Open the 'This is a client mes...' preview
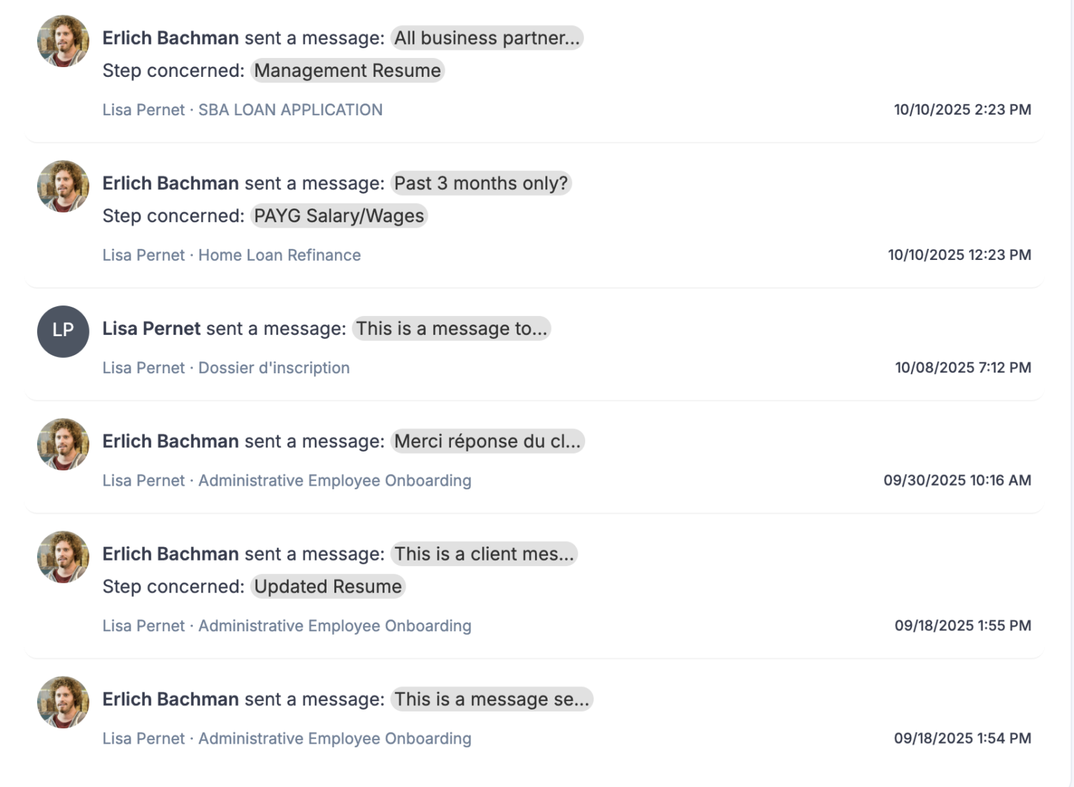This screenshot has height=787, width=1074. point(483,554)
